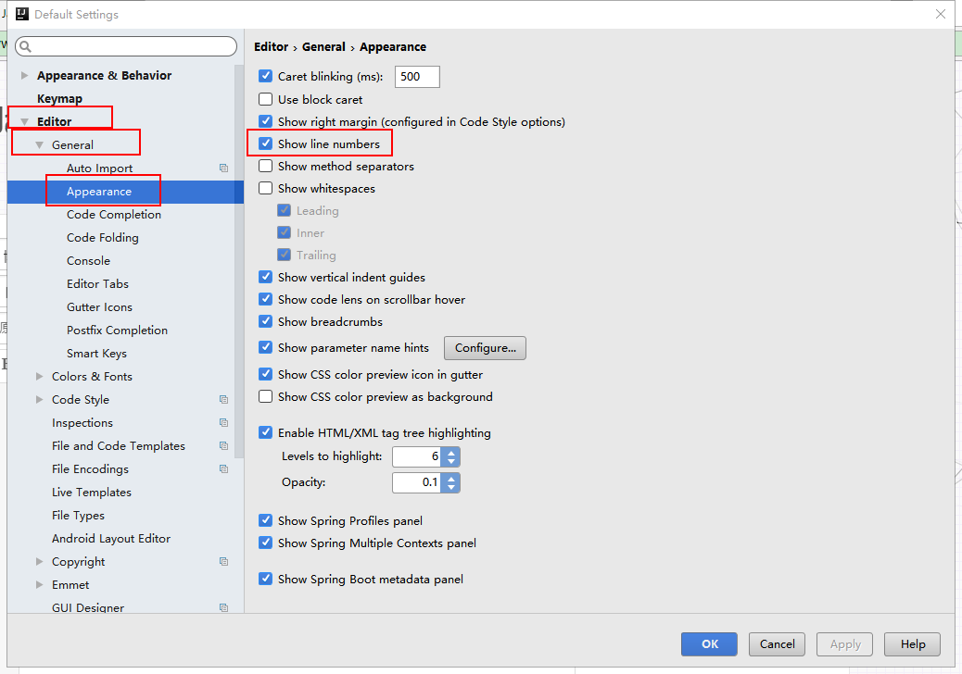Toggle Show code lens on scrollbar hover
This screenshot has width=962, height=674.
coord(266,299)
